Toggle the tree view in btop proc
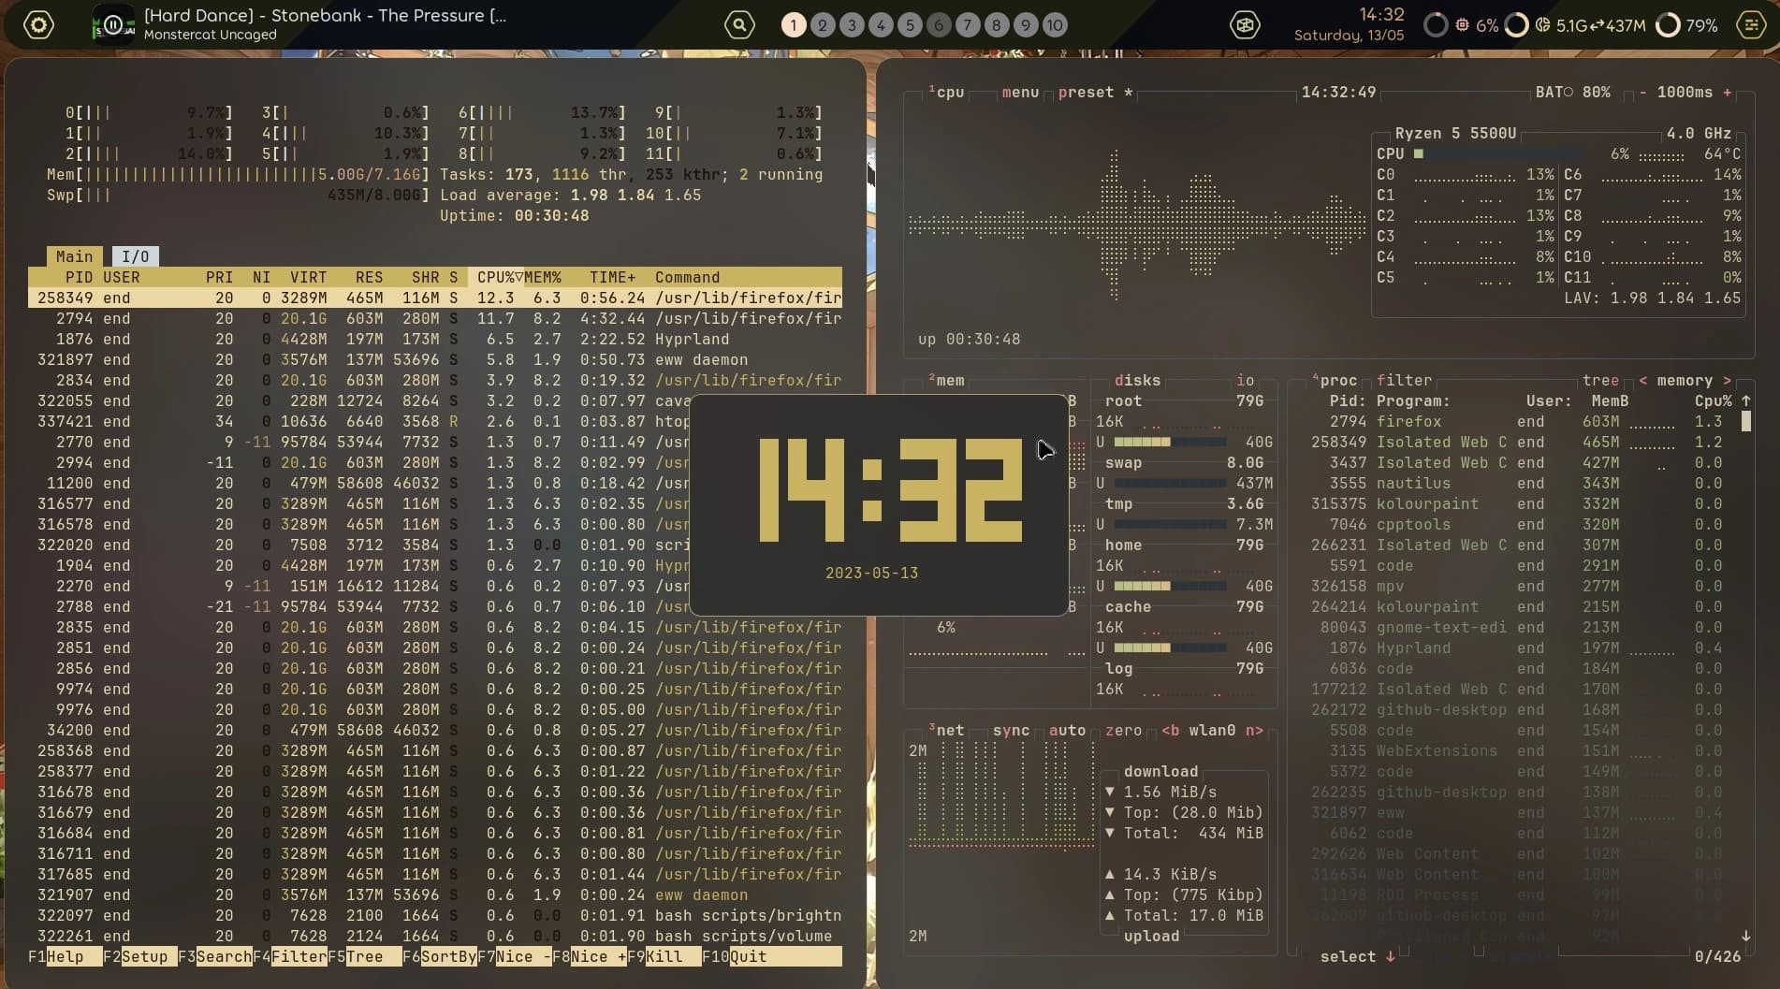Screen dimensions: 1780x989 1600,380
